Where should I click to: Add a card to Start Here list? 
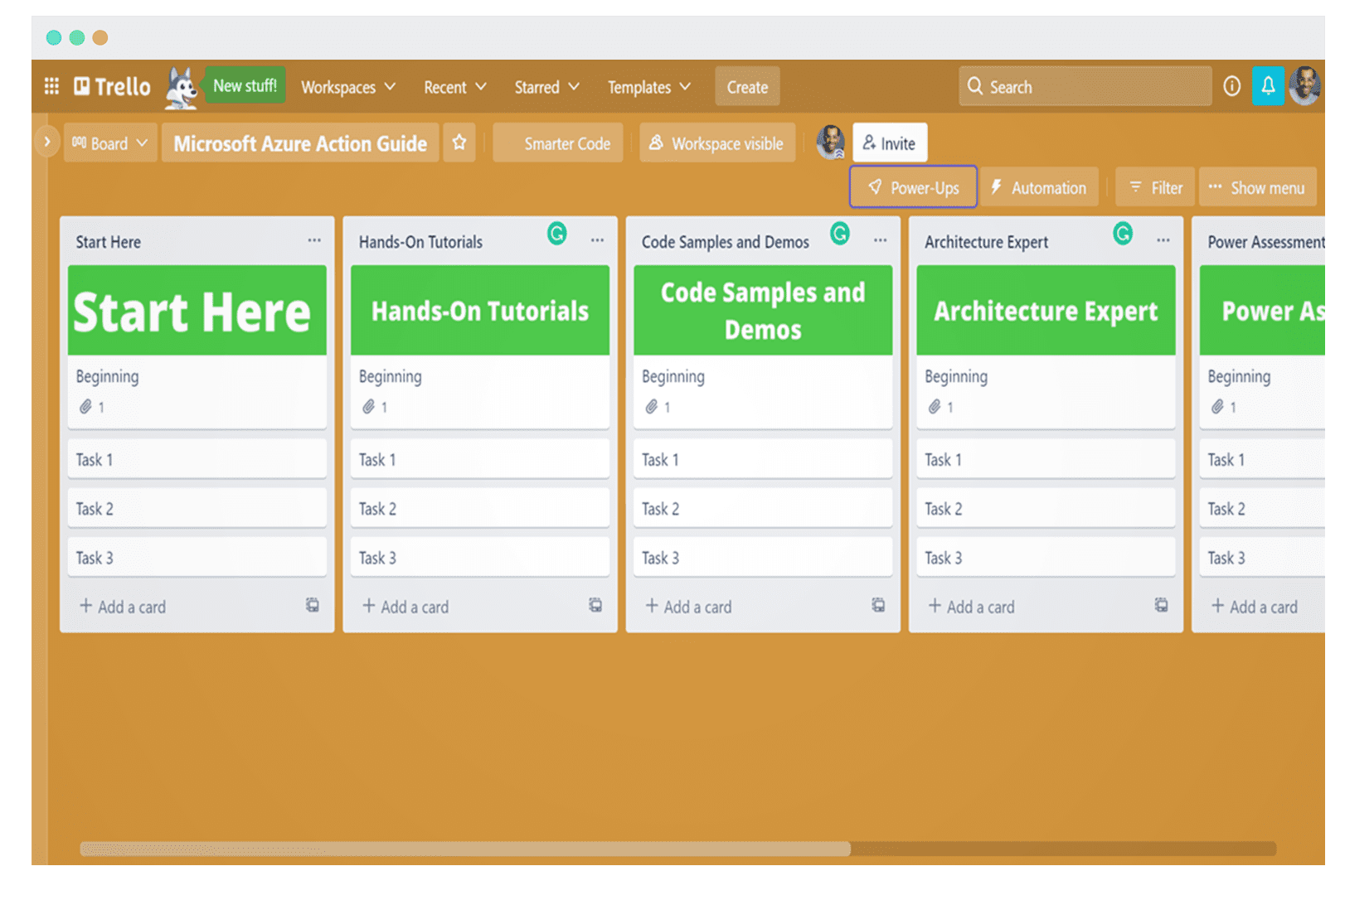click(123, 607)
